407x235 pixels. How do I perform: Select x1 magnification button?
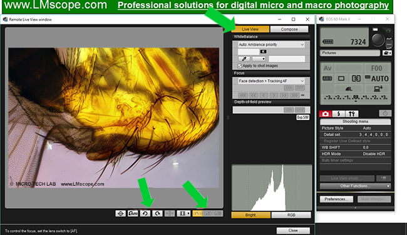pos(197,214)
